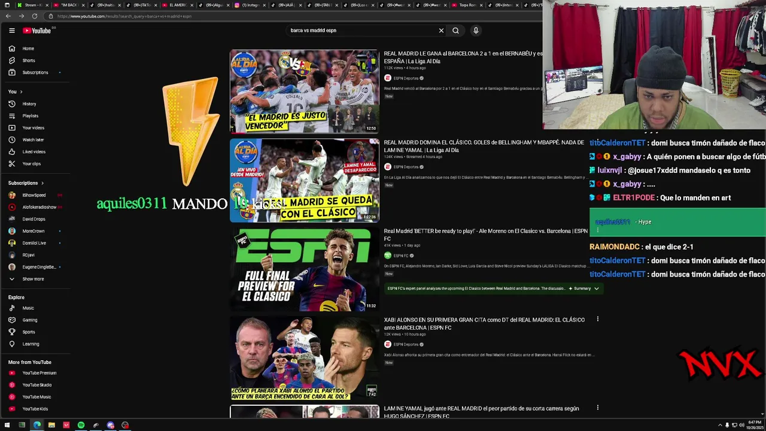Open the YouTube hamburger guide menu
This screenshot has width=766, height=431.
[12, 31]
